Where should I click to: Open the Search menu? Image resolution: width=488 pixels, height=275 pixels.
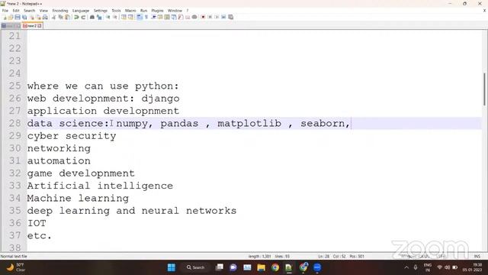point(30,11)
